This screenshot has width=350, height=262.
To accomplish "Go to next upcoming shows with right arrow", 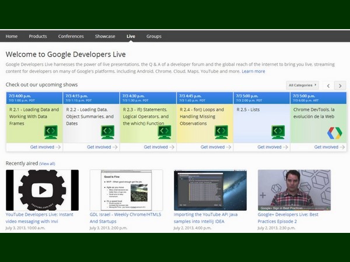I will click(341, 86).
